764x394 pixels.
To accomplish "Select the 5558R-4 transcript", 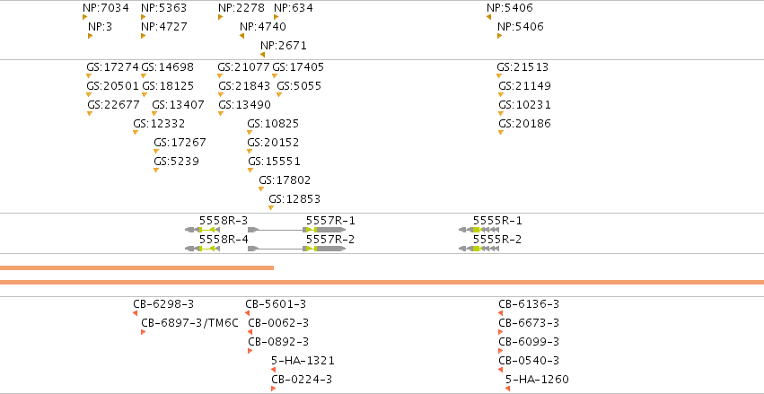I will point(202,249).
